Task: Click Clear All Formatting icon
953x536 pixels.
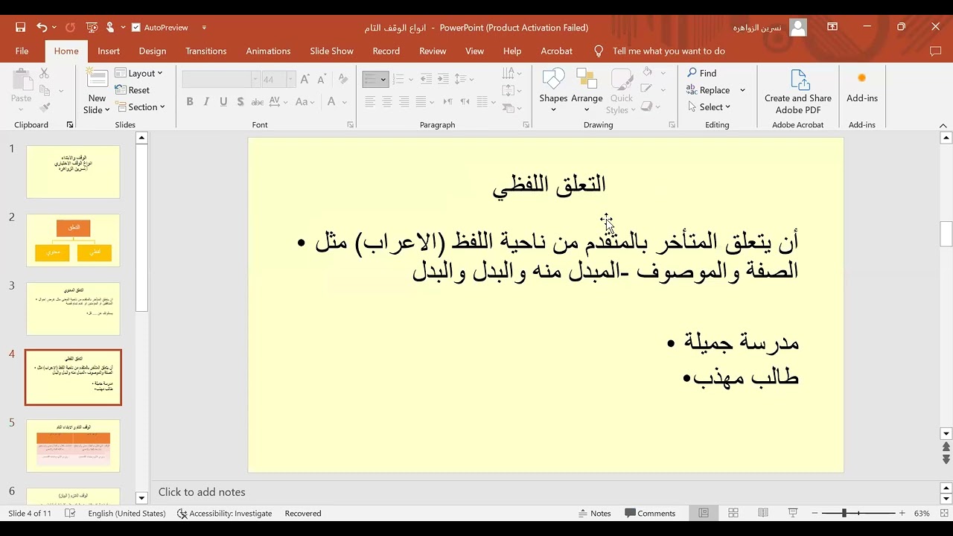Action: [343, 79]
